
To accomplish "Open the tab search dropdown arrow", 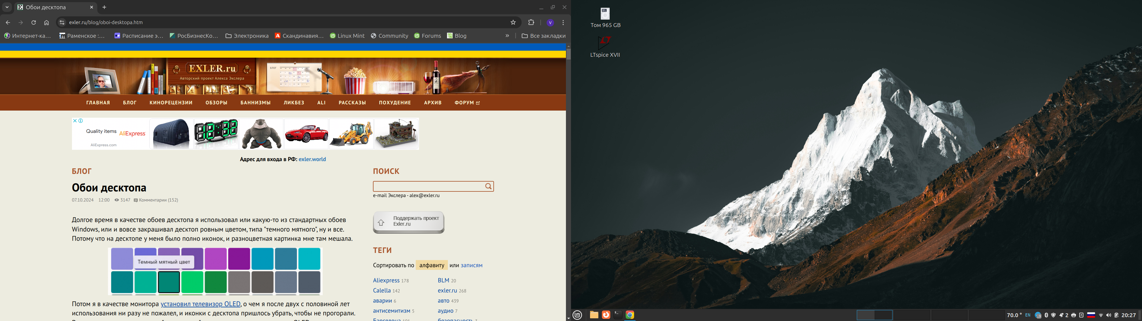I will (x=7, y=7).
